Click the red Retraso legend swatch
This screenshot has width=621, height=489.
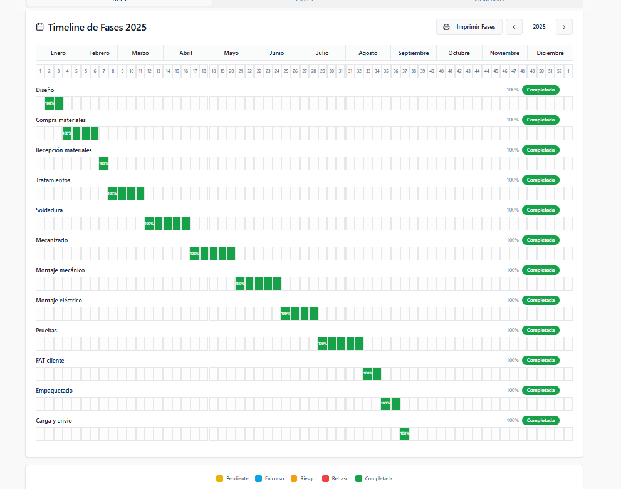325,478
